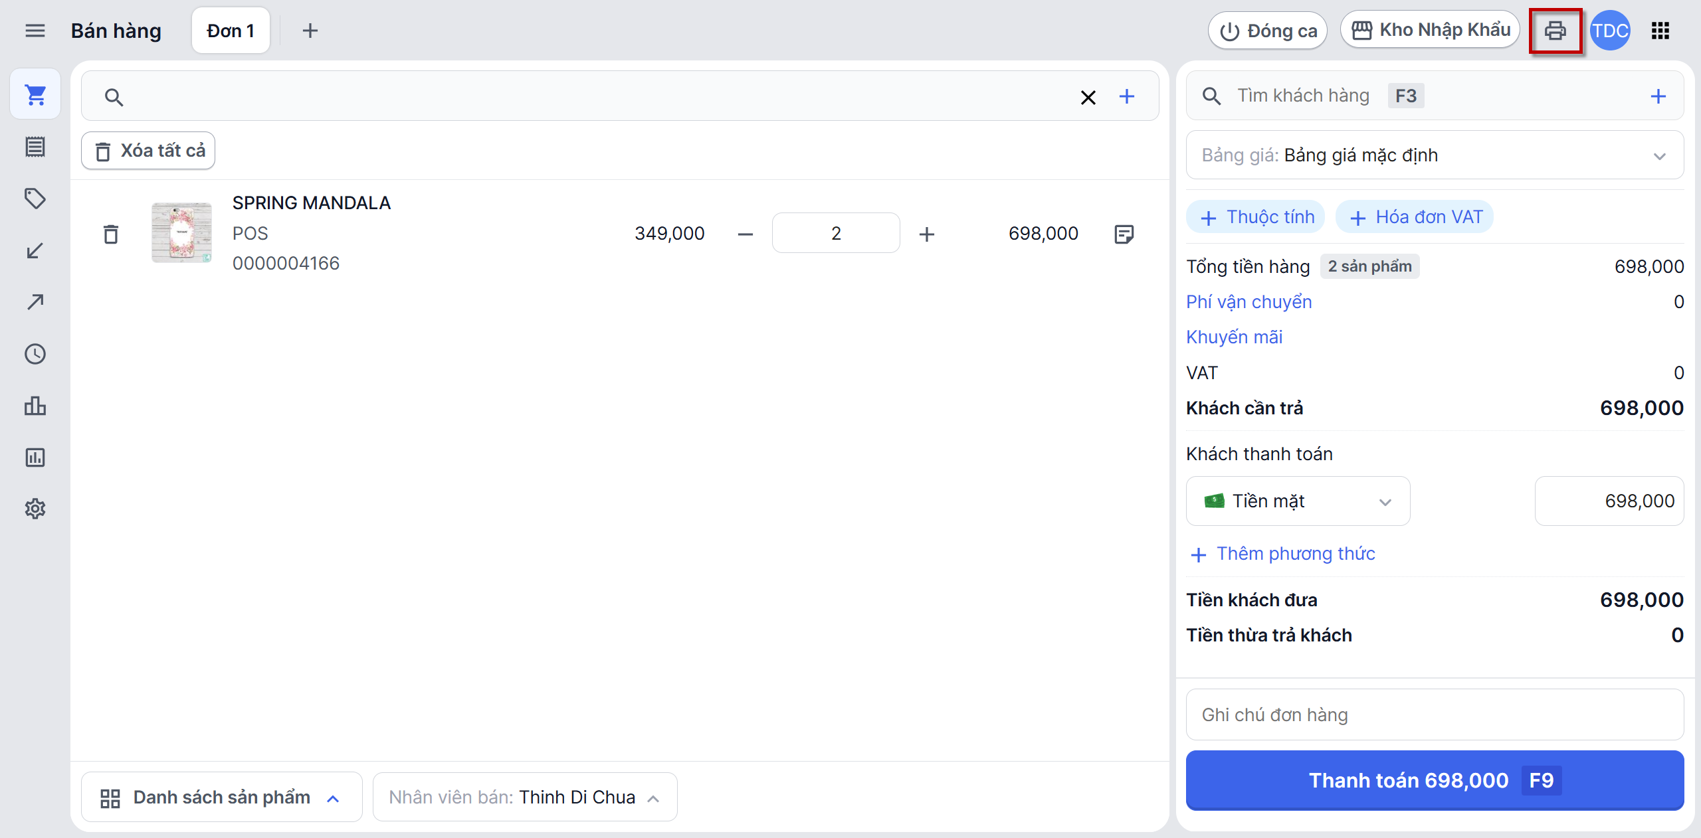1701x838 pixels.
Task: Click the Khuyến mãi link
Action: [1234, 337]
